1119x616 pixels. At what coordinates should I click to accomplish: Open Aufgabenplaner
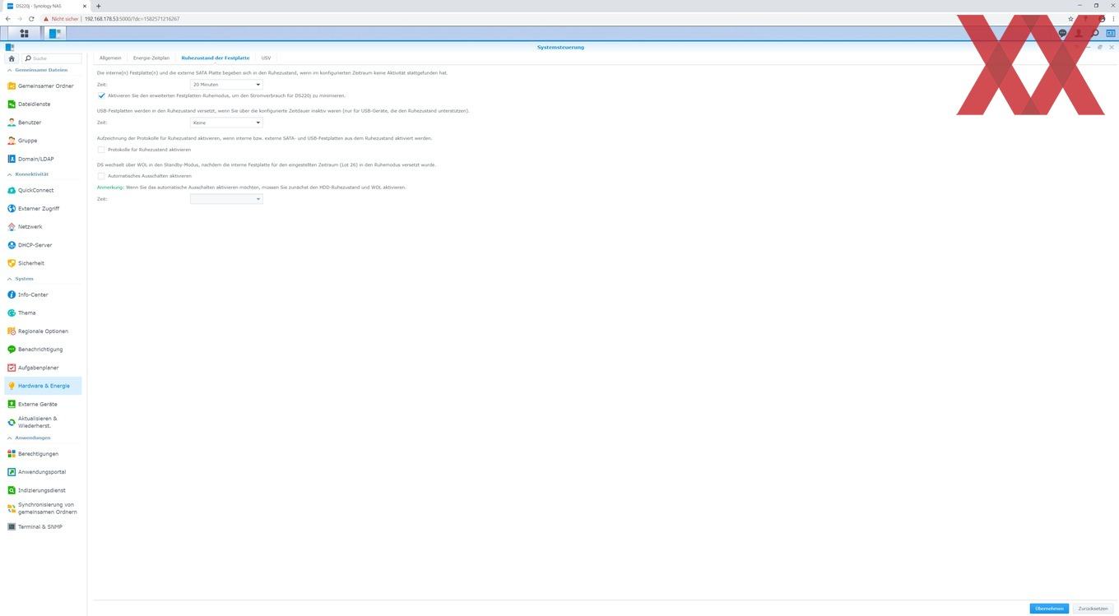pyautogui.click(x=43, y=368)
